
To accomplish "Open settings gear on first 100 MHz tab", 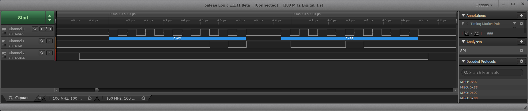I will point(90,98).
